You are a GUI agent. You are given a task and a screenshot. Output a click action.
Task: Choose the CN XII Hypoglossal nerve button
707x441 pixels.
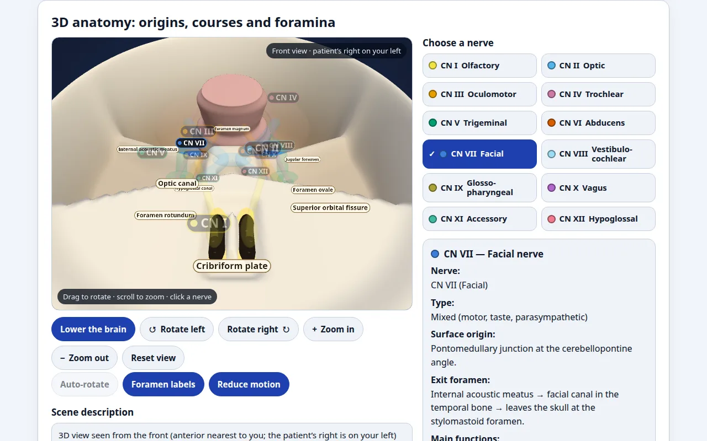[598, 219]
